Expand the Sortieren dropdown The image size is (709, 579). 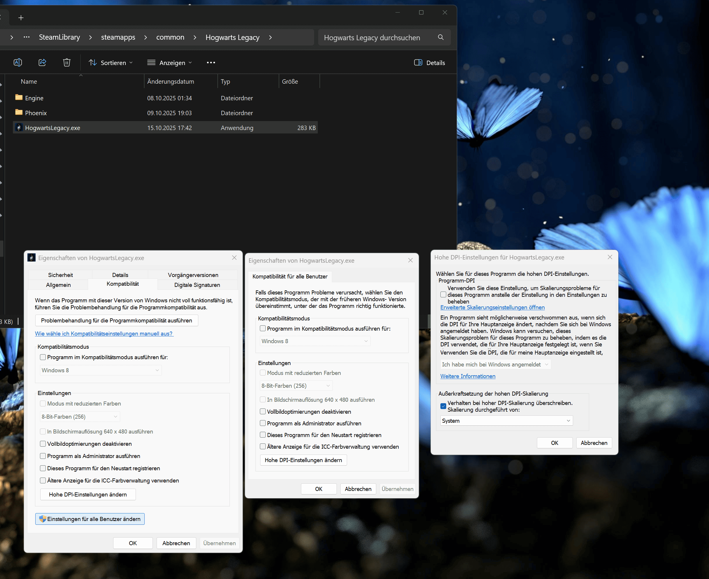click(111, 62)
